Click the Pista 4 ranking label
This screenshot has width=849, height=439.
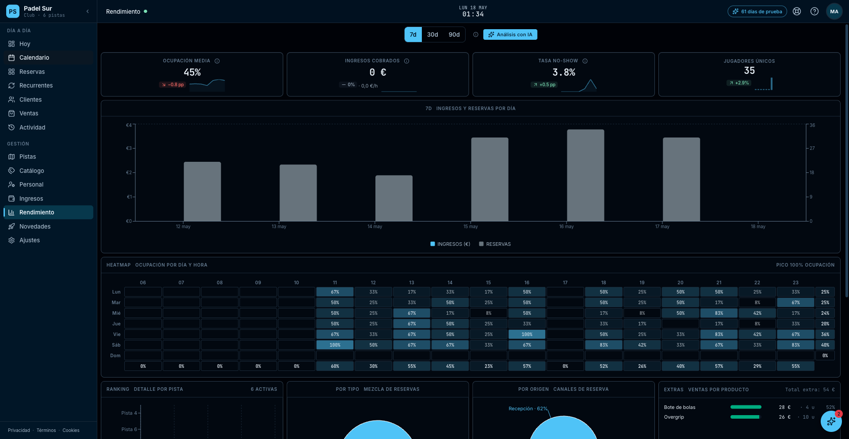click(129, 413)
